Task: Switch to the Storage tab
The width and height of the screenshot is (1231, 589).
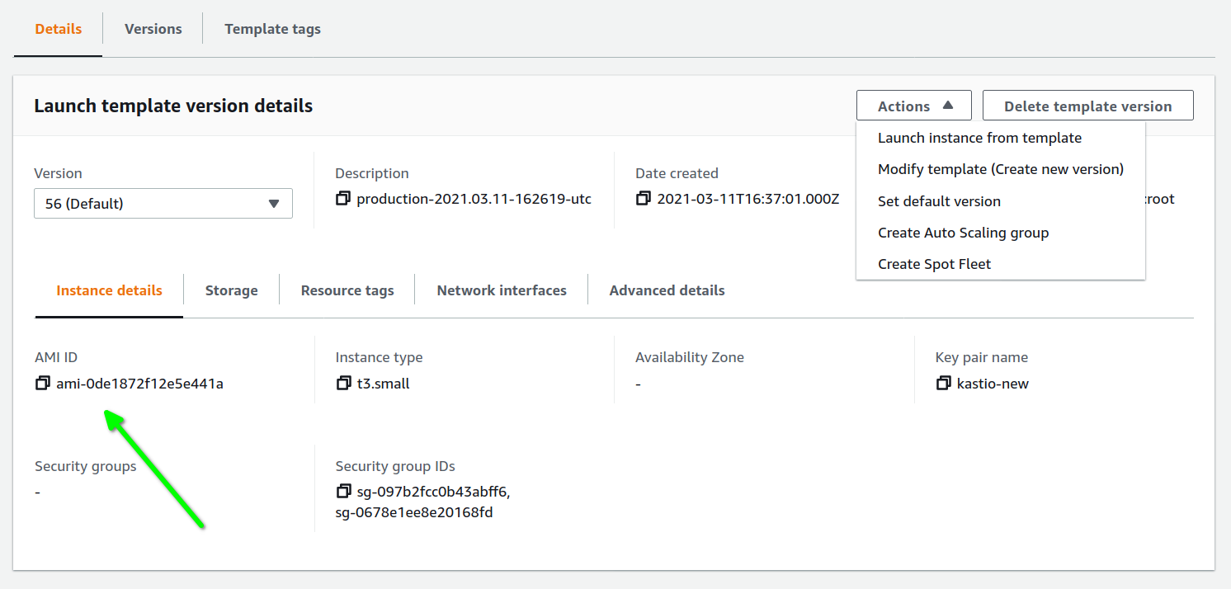Action: pos(231,290)
